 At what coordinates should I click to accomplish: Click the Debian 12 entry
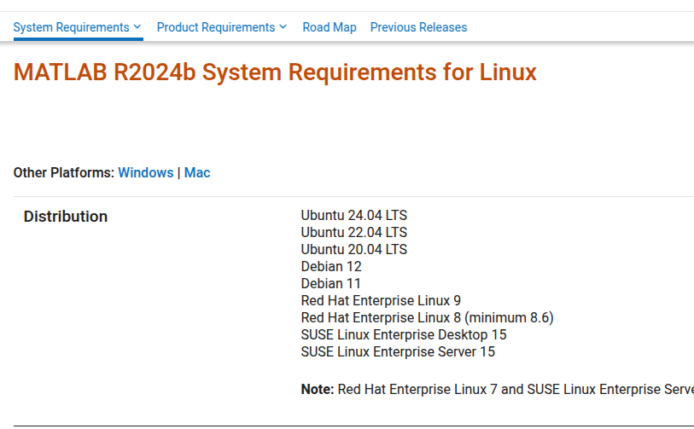pos(331,266)
